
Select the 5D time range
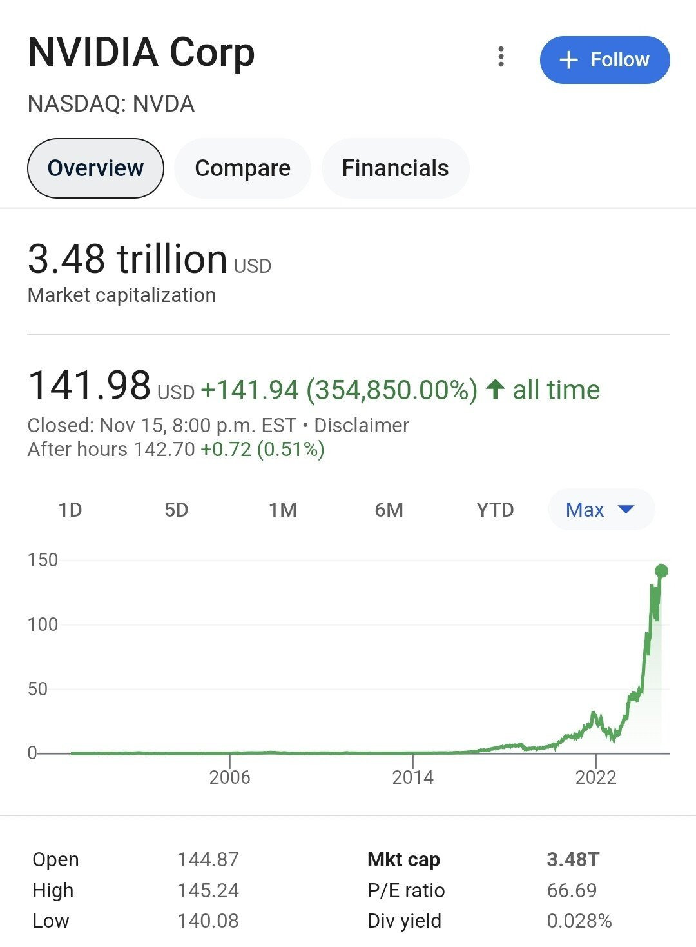(x=176, y=510)
